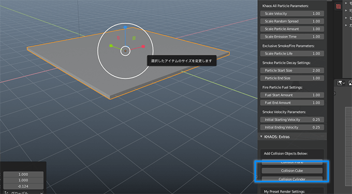This screenshot has height=194, width=352.
Task: Open the Global orientation dropdown
Action: [24, 192]
